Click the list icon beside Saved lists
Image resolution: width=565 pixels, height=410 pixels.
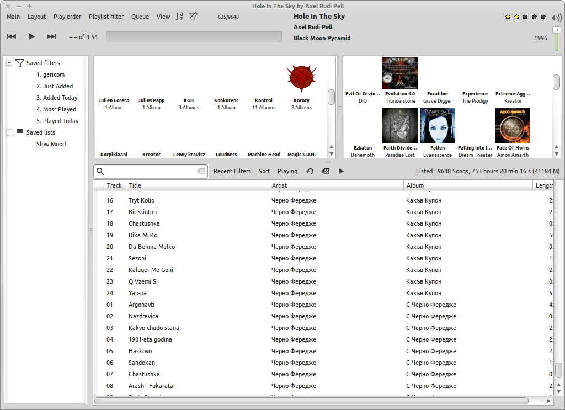point(20,132)
